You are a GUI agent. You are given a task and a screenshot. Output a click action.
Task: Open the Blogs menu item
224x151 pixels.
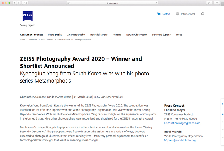tap(179, 35)
